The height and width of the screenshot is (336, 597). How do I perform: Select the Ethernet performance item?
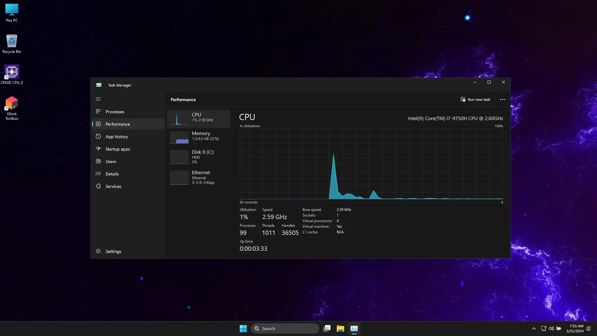click(199, 177)
